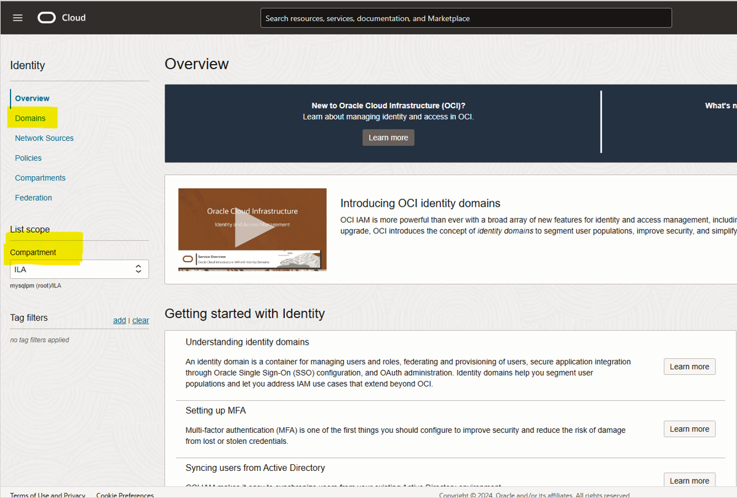The width and height of the screenshot is (737, 498).
Task: Open the Compartment dropdown showing ILA
Action: pos(79,269)
